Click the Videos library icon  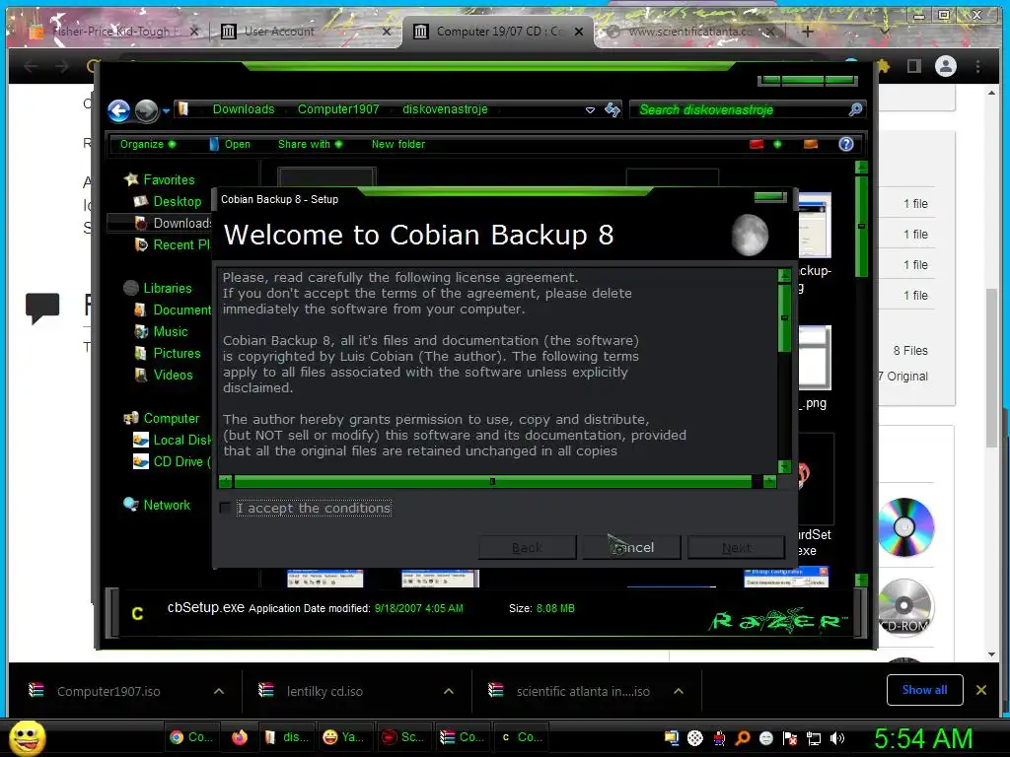pyautogui.click(x=140, y=375)
